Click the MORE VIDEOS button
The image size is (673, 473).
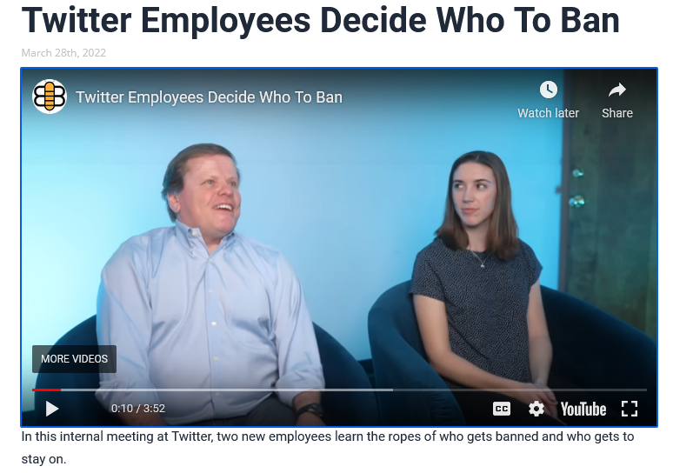[74, 359]
